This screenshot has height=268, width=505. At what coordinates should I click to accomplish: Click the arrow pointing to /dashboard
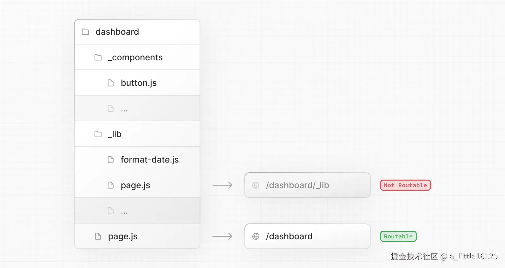click(x=222, y=236)
